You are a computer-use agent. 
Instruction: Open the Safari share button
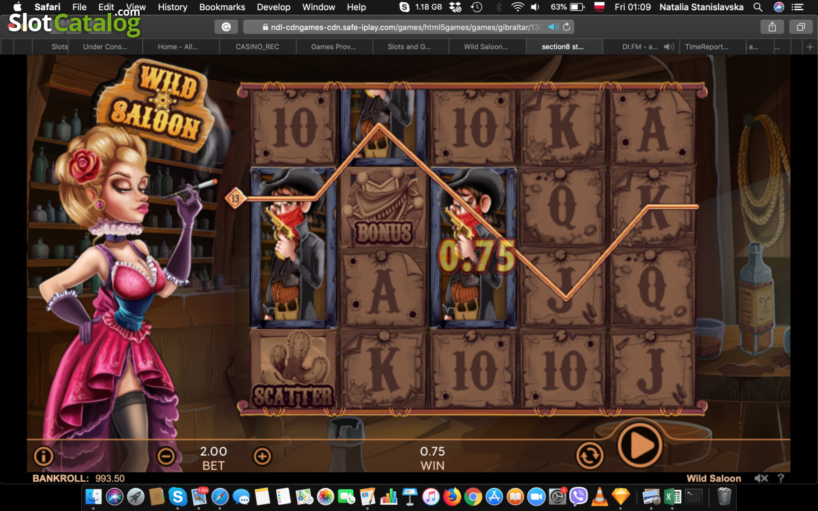772,27
